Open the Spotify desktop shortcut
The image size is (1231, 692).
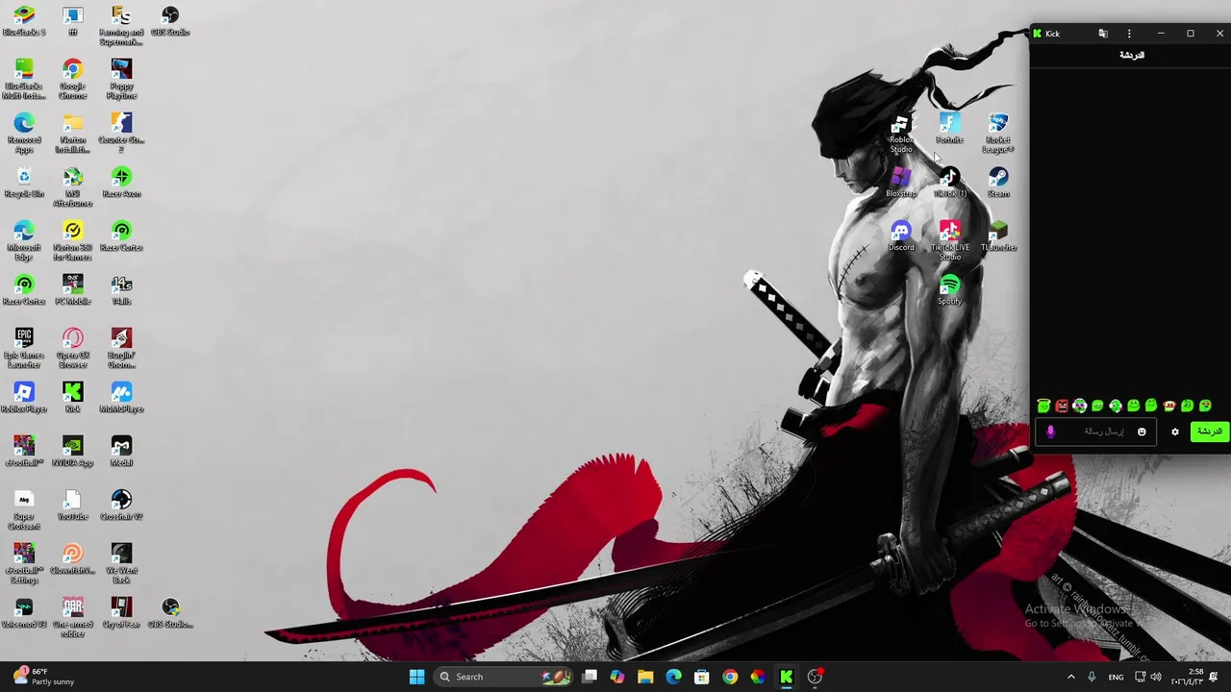coord(949,290)
